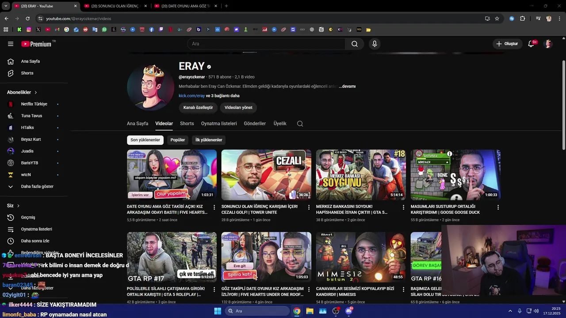Select the Son yüklenenler filter chip
Viewport: 566px width, 318px height.
click(145, 140)
